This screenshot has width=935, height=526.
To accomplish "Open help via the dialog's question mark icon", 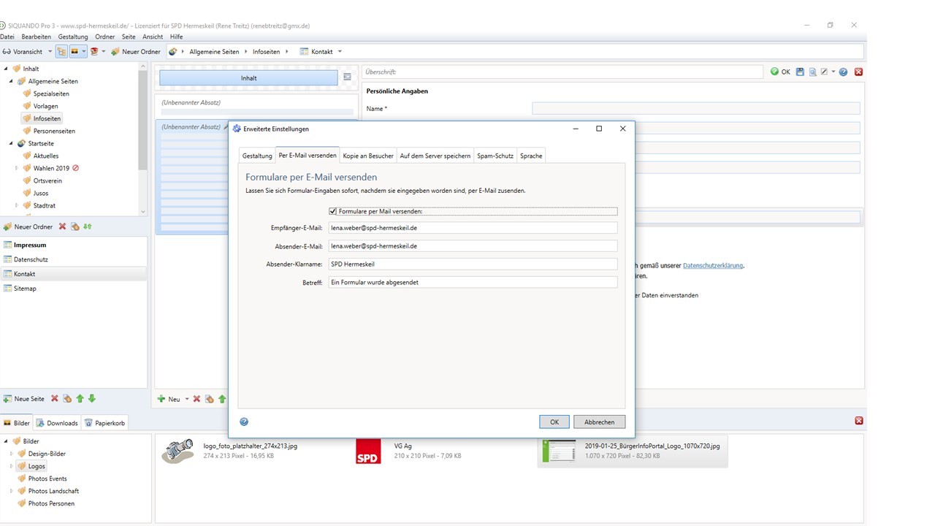I will 244,422.
